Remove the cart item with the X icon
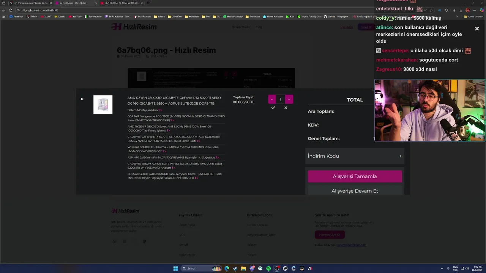Screen dimensions: 486x273 click(286, 108)
